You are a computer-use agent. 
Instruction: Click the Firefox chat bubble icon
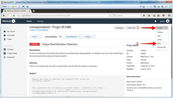click(x=164, y=16)
